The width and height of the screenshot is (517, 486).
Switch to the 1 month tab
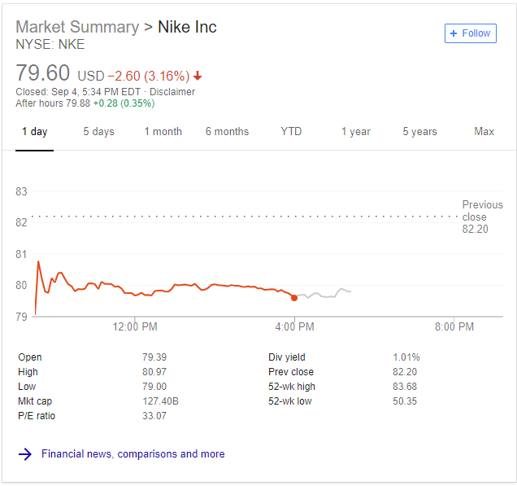163,132
